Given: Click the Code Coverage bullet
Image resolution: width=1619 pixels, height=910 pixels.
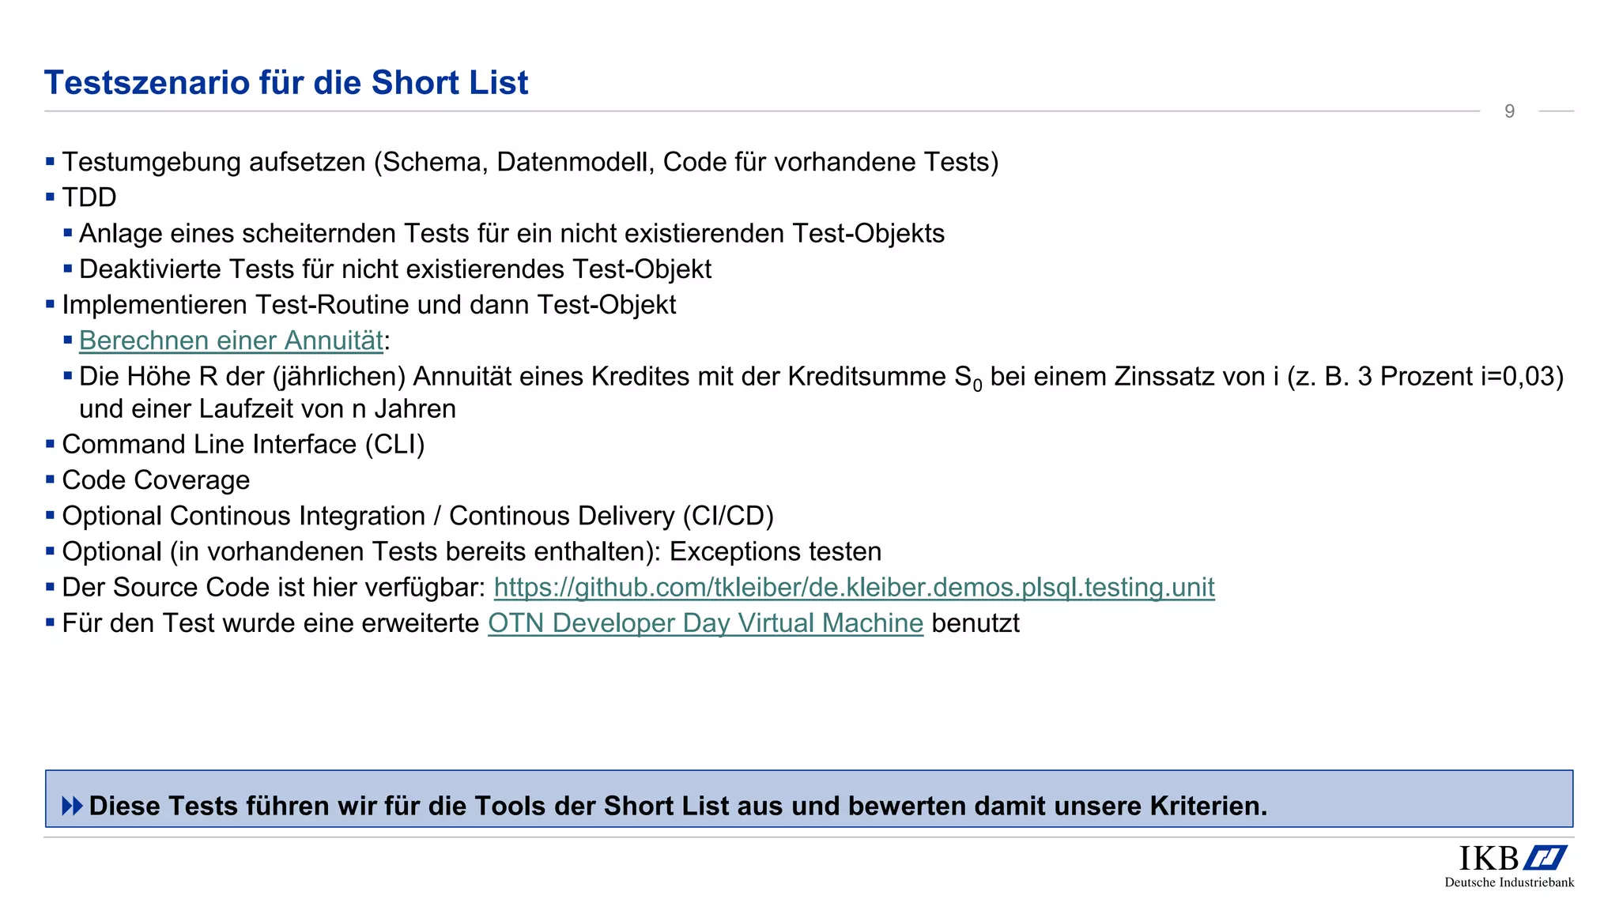Looking at the screenshot, I should [156, 480].
